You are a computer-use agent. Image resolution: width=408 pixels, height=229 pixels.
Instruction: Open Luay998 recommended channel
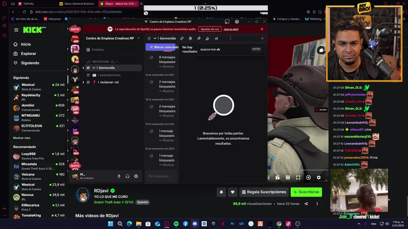click(39, 156)
